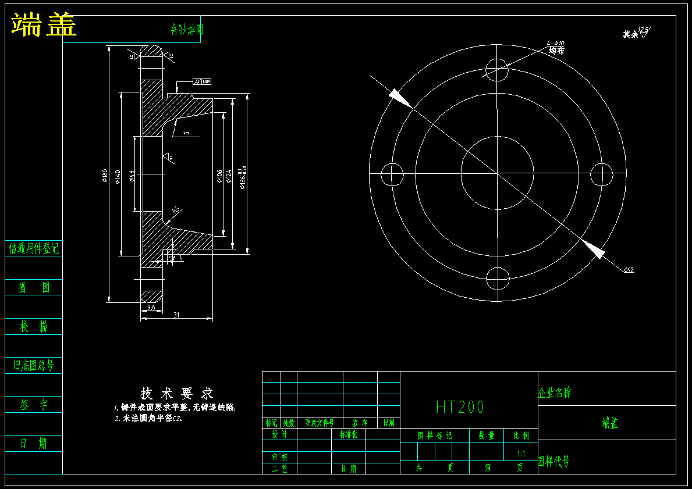Select the large yellow 端盖 title text

(44, 24)
